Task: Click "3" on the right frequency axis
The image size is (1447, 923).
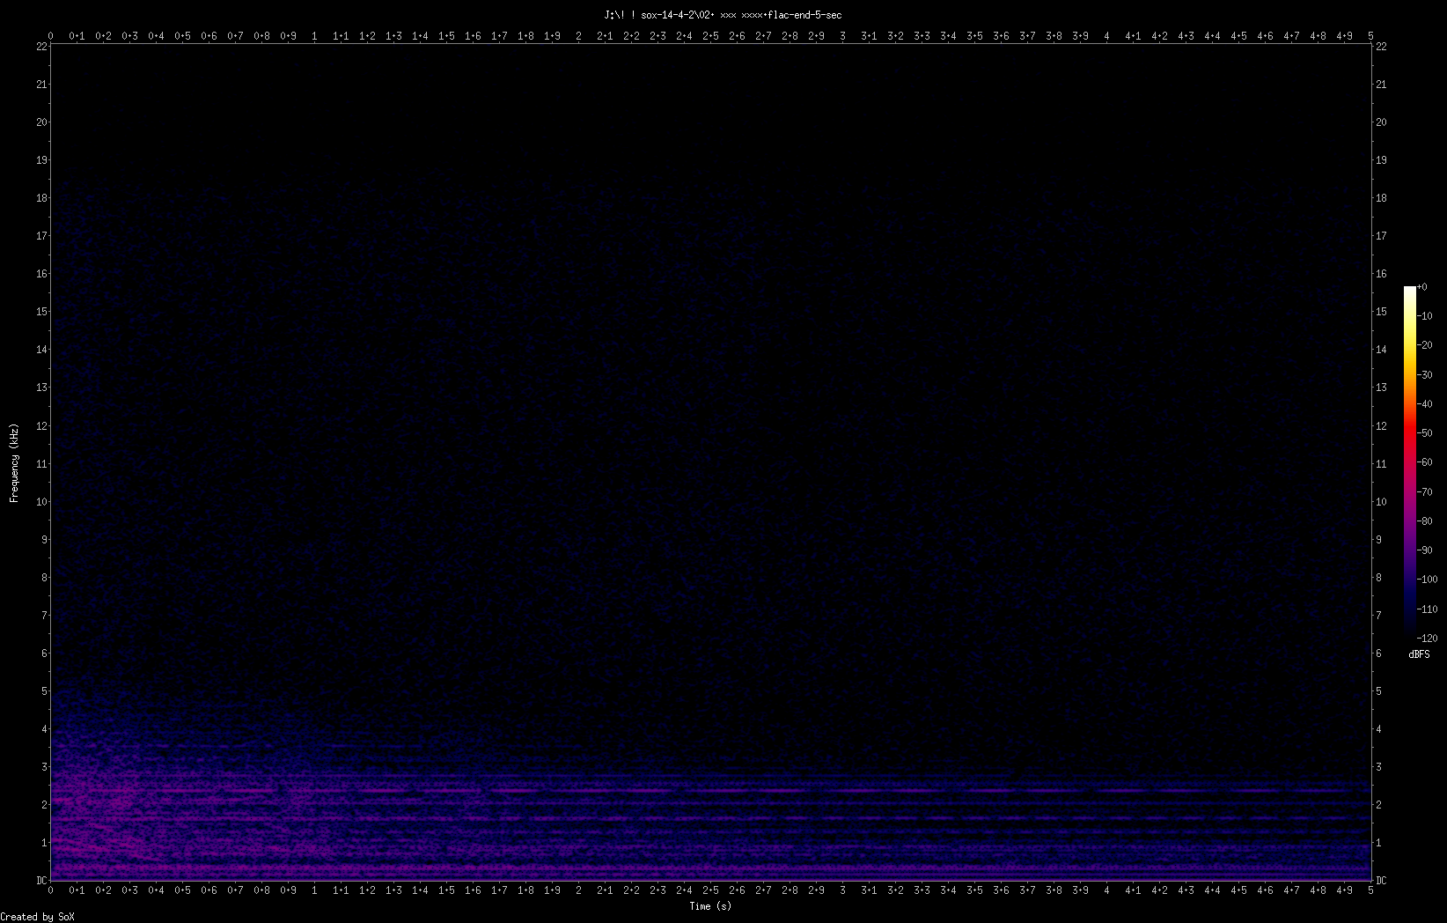Action: 1378,767
